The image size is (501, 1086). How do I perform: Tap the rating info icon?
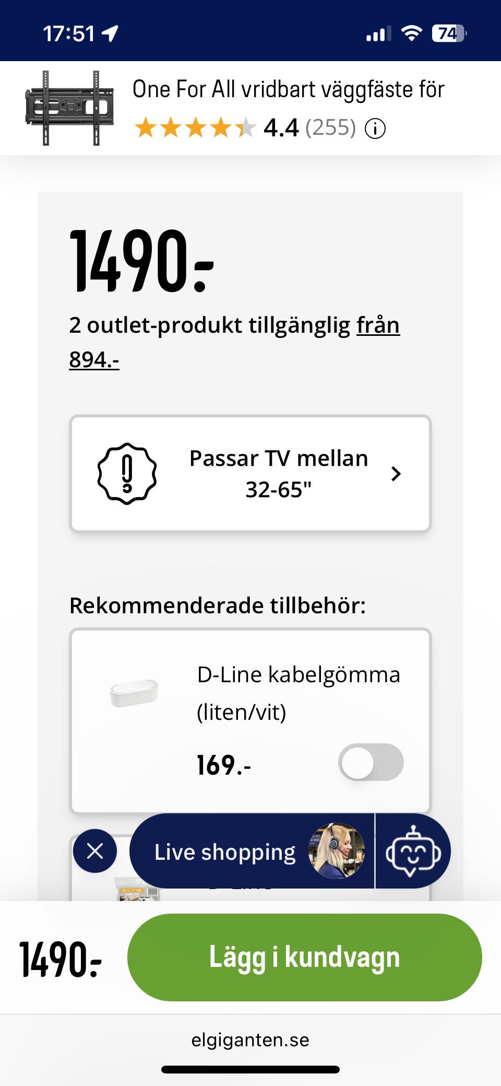375,128
